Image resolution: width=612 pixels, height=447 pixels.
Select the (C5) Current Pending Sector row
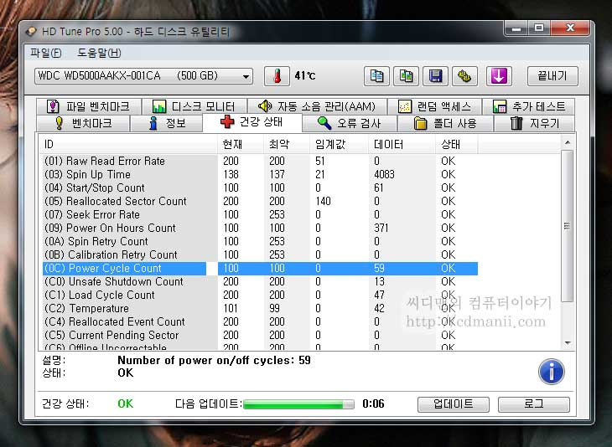click(260, 335)
